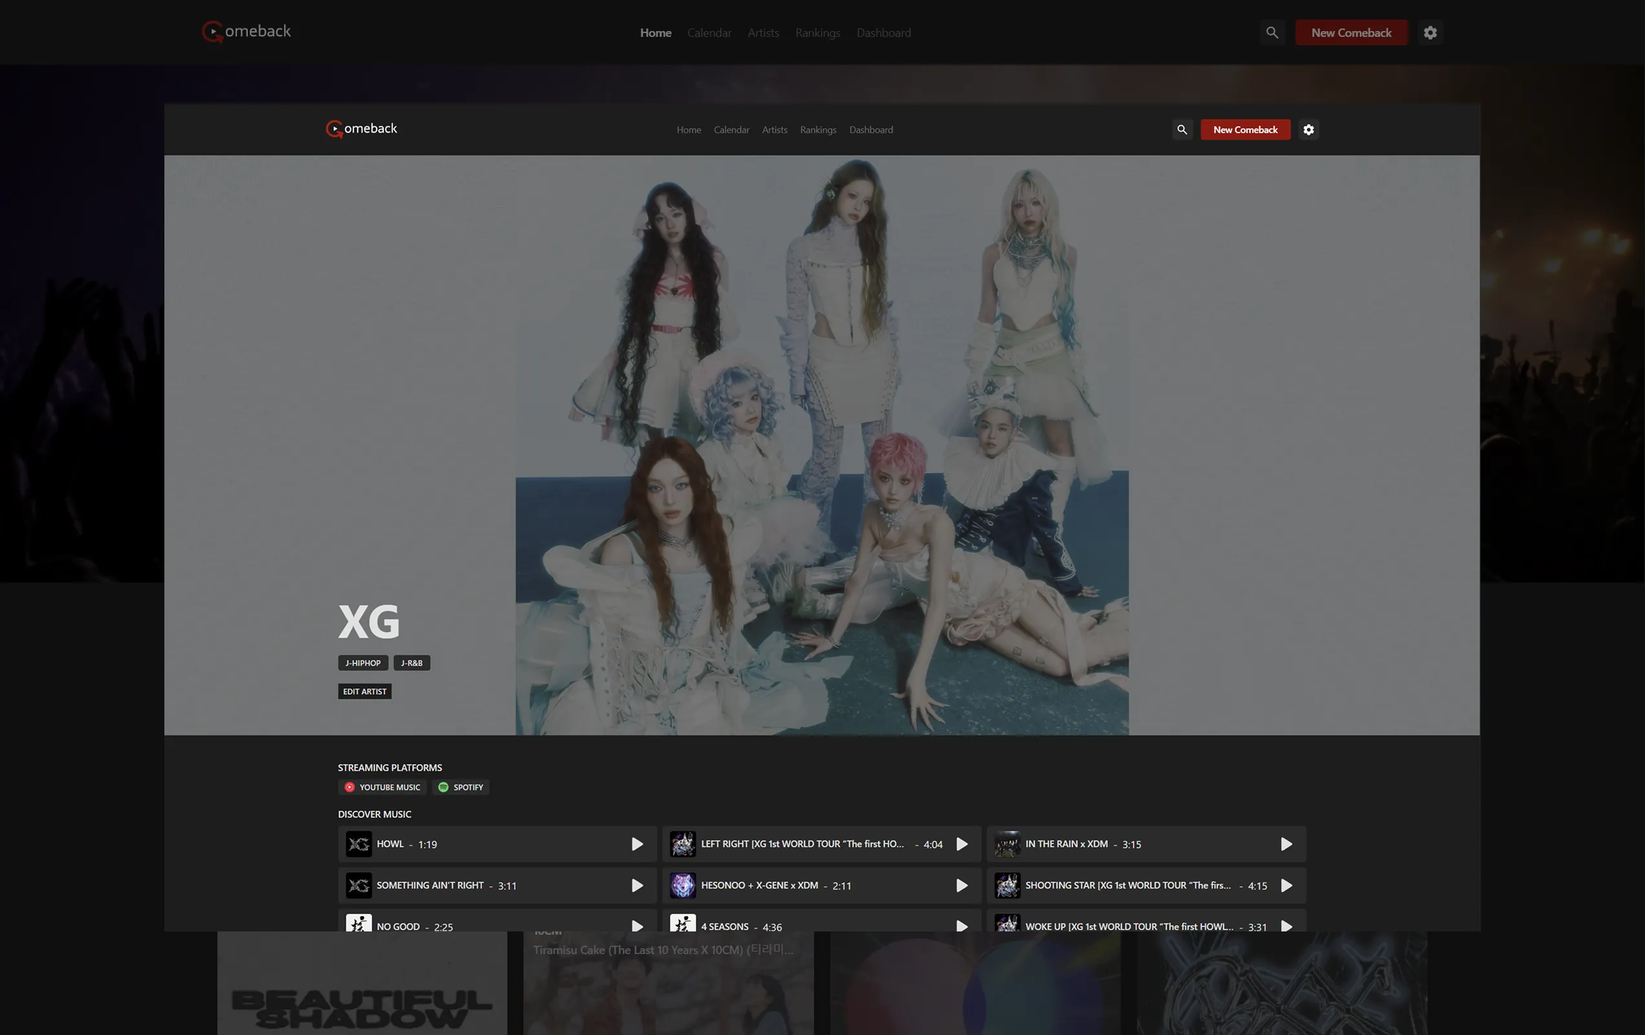Play SOMETHING AIN'T RIGHT track
This screenshot has width=1645, height=1035.
click(x=637, y=885)
